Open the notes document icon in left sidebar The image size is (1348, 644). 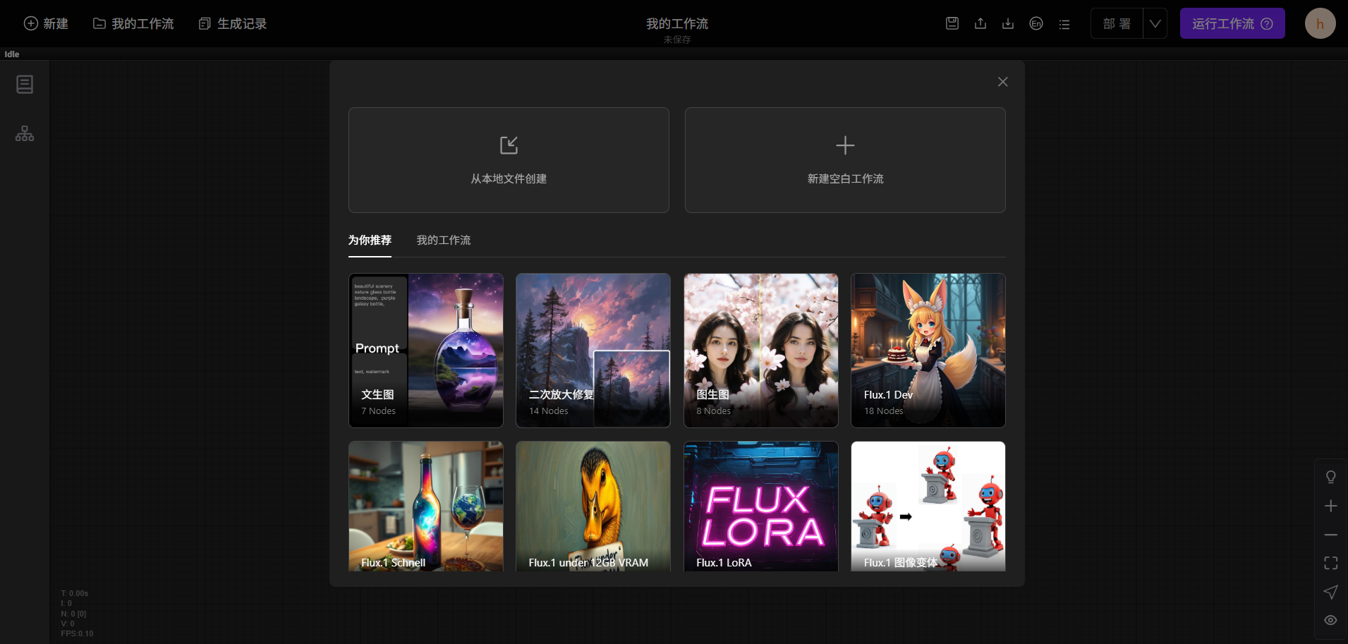coord(25,85)
